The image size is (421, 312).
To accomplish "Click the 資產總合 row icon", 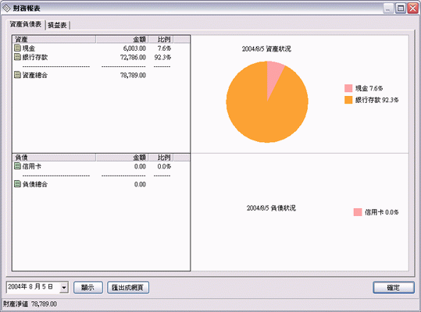I will tap(17, 75).
